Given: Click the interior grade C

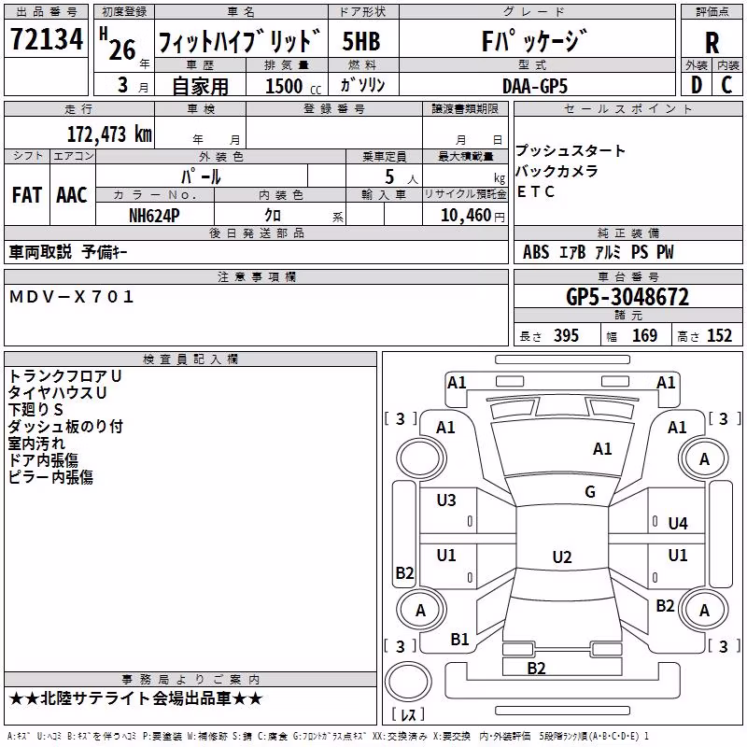Looking at the screenshot, I should pyautogui.click(x=726, y=85).
